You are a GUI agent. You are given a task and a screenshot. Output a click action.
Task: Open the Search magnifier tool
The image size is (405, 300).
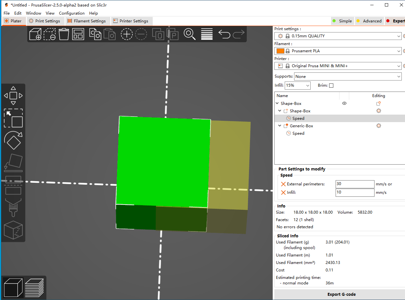pos(190,34)
